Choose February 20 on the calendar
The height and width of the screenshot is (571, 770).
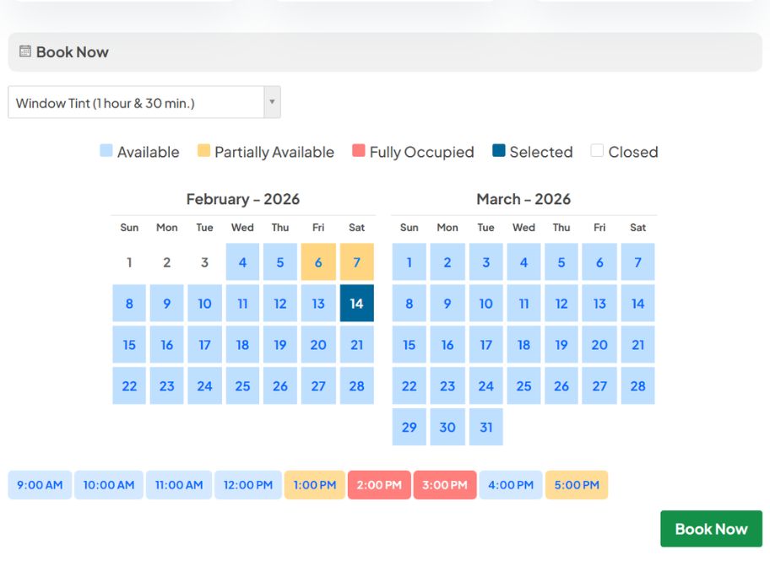click(x=318, y=345)
